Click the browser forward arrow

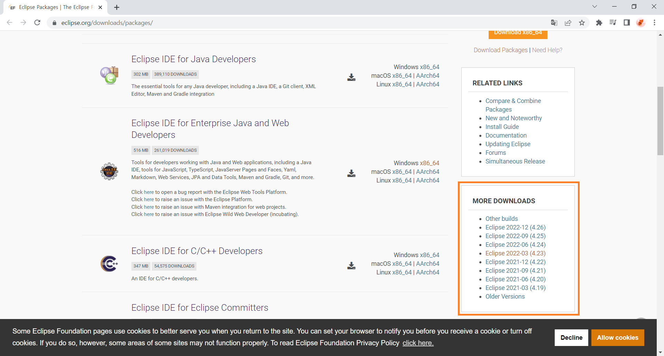23,22
